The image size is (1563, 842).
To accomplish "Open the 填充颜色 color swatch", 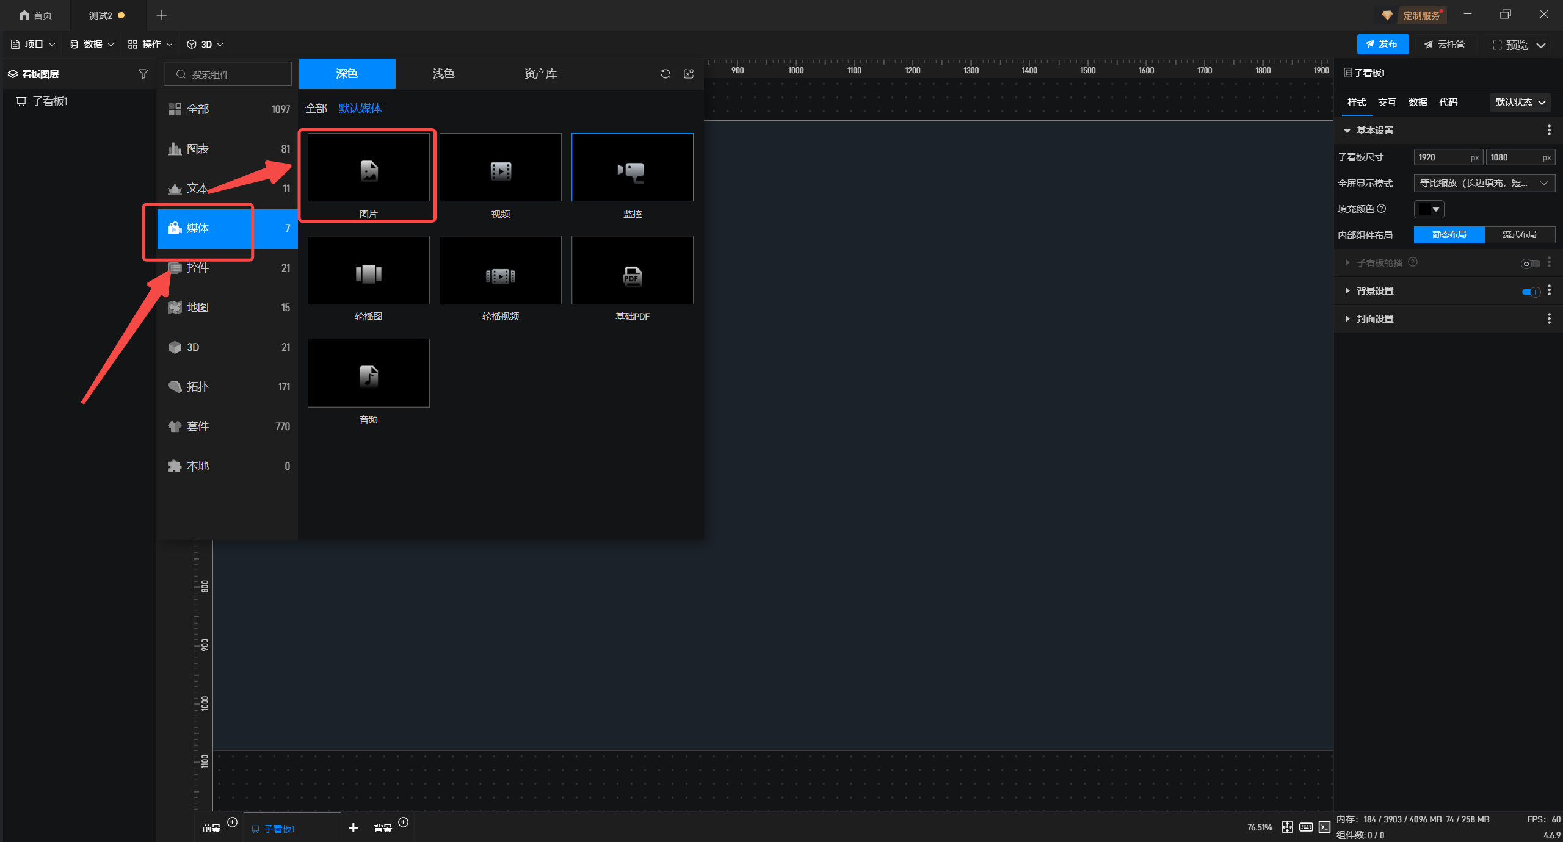I will click(x=1429, y=209).
